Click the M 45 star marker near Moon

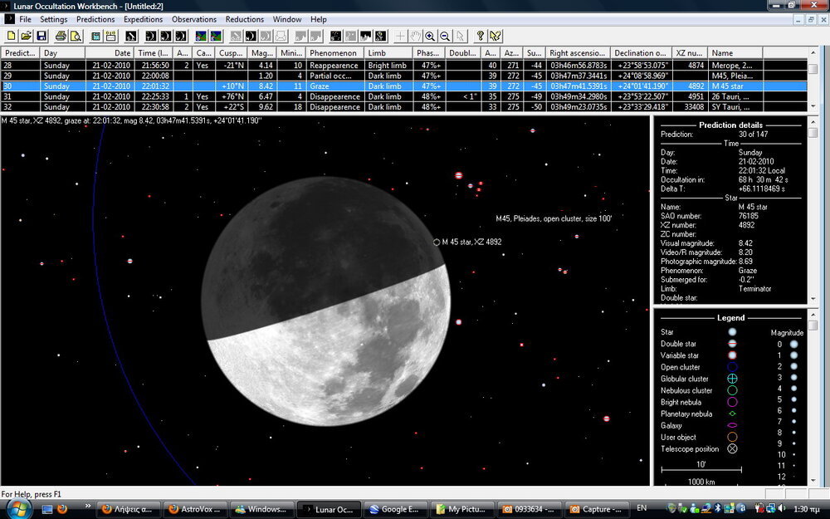coord(437,242)
